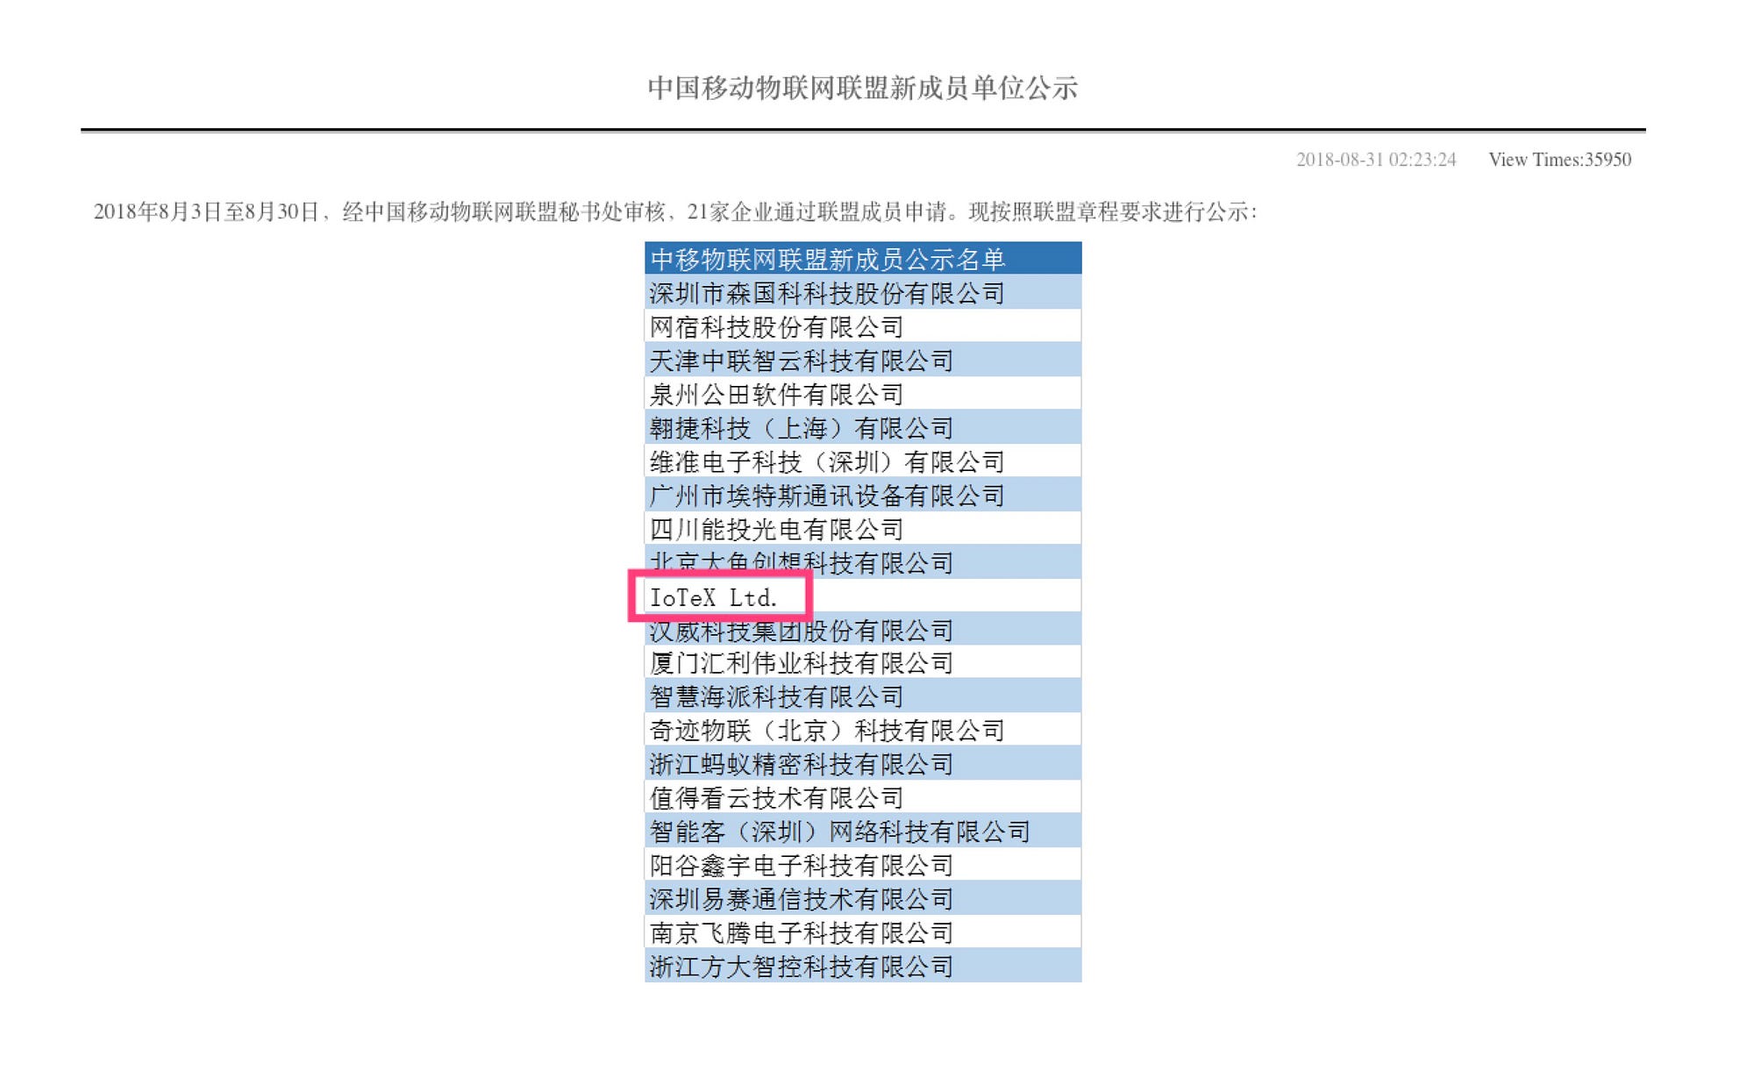Select row 奇迹物联（北京）科技有限公司
Screen dimensions: 1754x1085
coord(863,730)
